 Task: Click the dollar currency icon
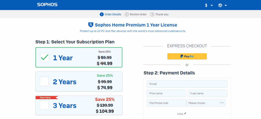pyautogui.click(x=206, y=5)
